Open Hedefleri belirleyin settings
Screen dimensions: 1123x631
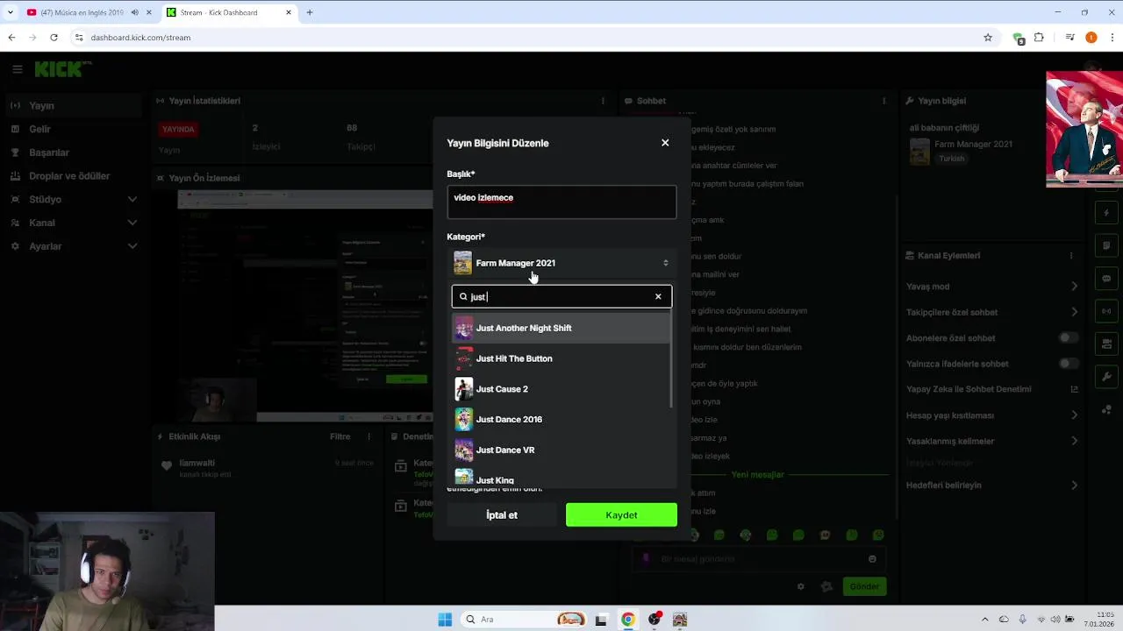tap(992, 485)
